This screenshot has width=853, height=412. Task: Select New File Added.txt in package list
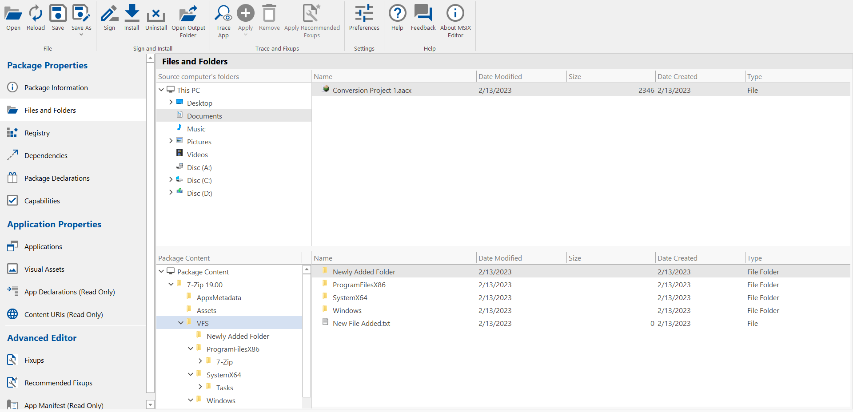point(361,323)
